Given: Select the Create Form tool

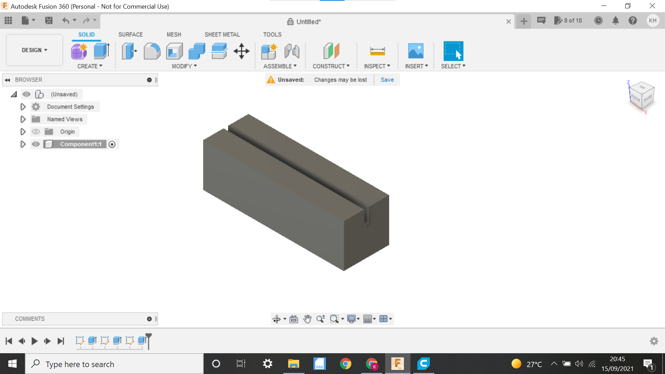Looking at the screenshot, I should click(79, 51).
